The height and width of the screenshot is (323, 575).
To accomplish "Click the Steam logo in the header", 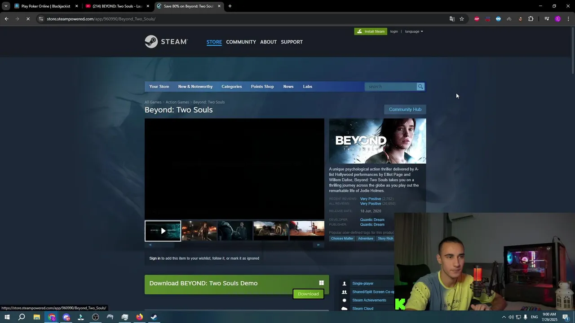I will (x=166, y=42).
